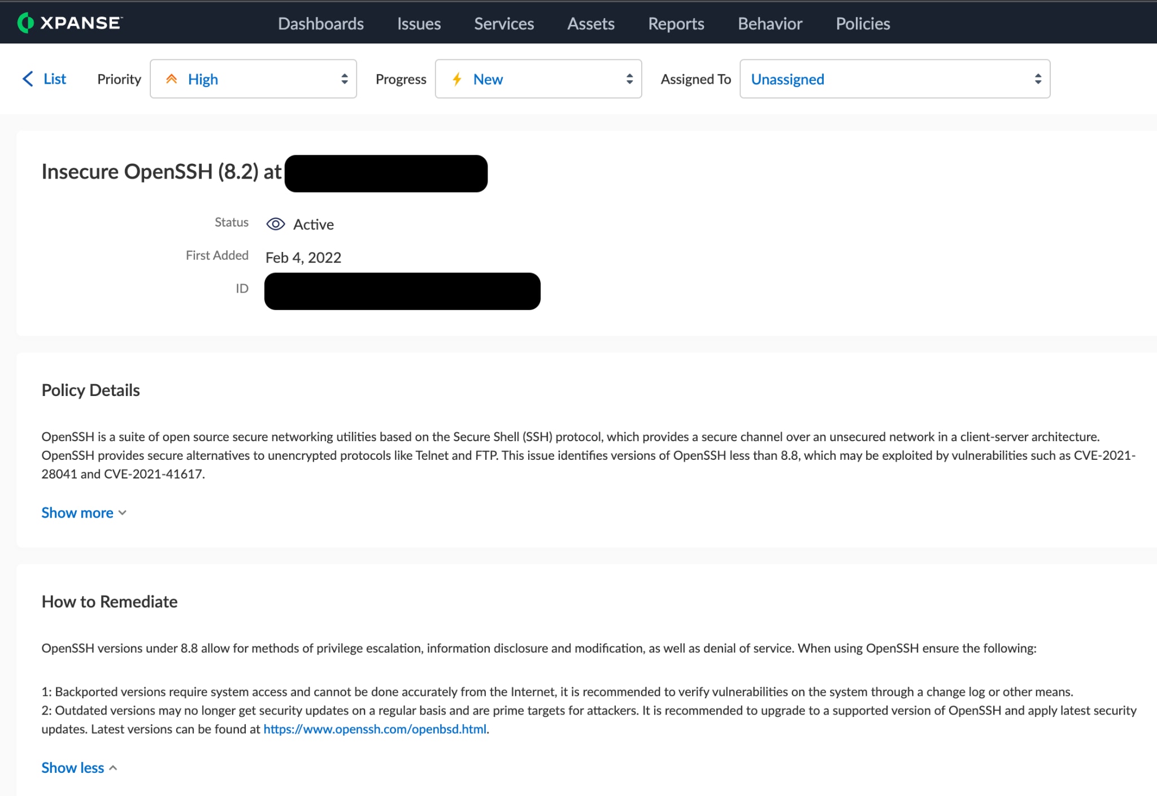This screenshot has width=1157, height=796.
Task: Click the 'OpenSSH versions under 8.8' remediation paragraph
Action: tap(539, 648)
